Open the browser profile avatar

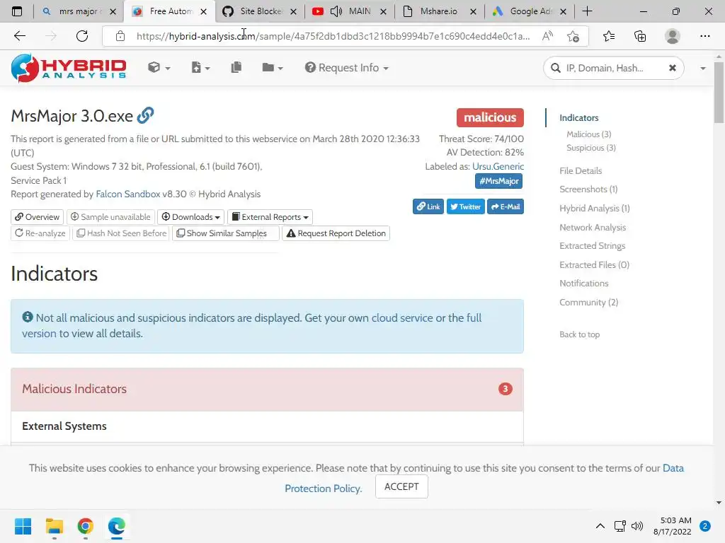[673, 36]
